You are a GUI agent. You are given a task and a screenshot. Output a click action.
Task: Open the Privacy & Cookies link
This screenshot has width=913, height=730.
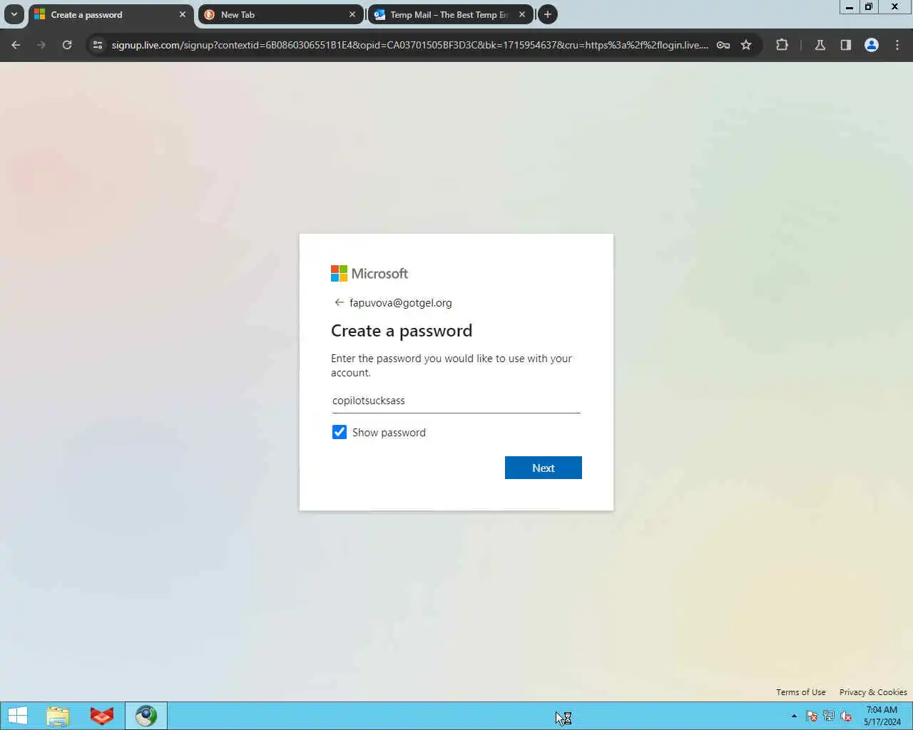(x=873, y=692)
